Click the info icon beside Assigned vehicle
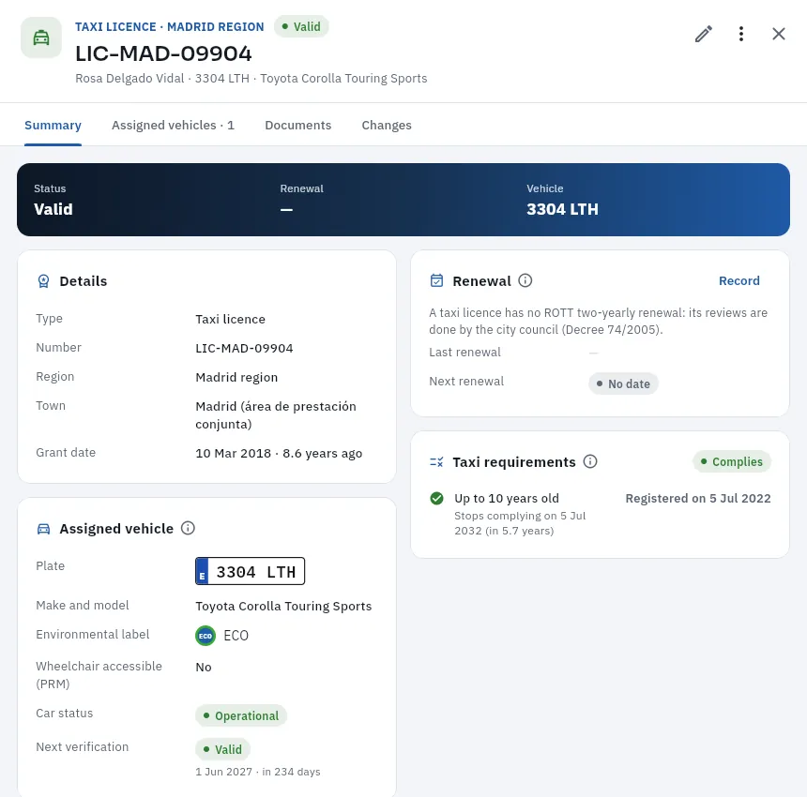The height and width of the screenshot is (797, 807). (188, 528)
